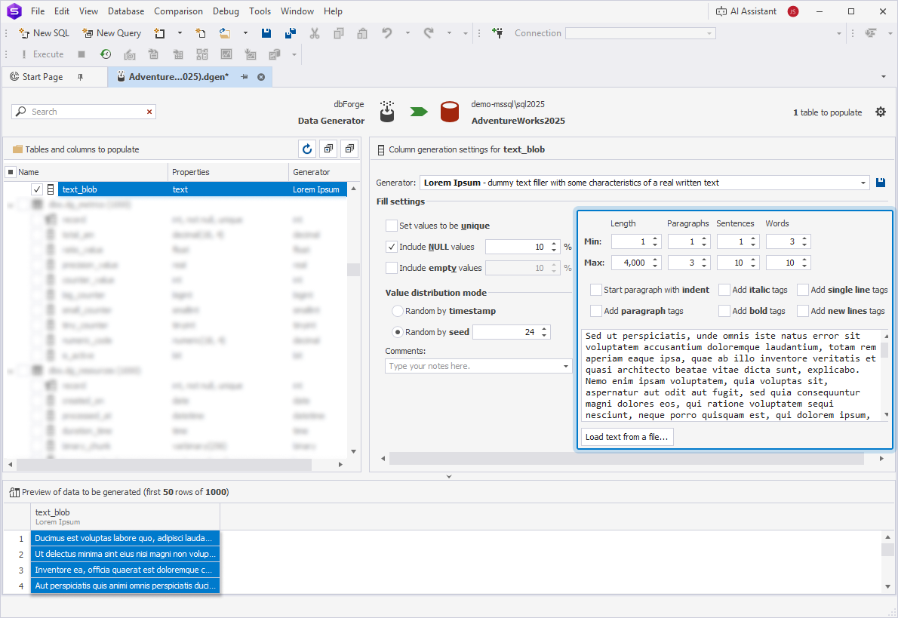Screen dimensions: 898x618
Task: Open the document tabs list dropdown
Action: 883,77
